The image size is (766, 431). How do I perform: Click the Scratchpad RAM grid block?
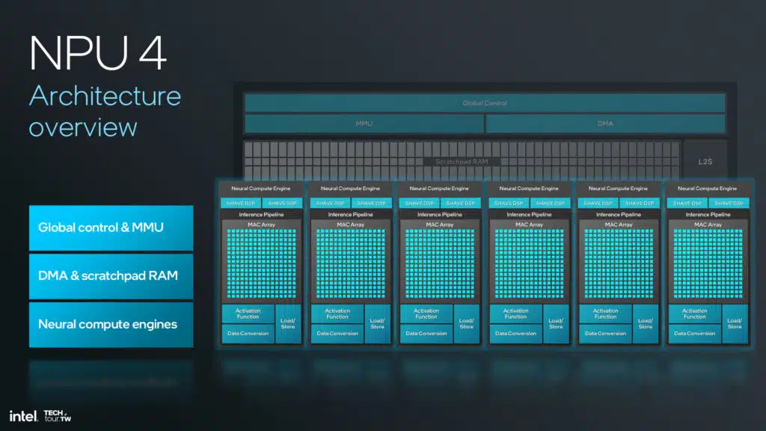pyautogui.click(x=462, y=160)
